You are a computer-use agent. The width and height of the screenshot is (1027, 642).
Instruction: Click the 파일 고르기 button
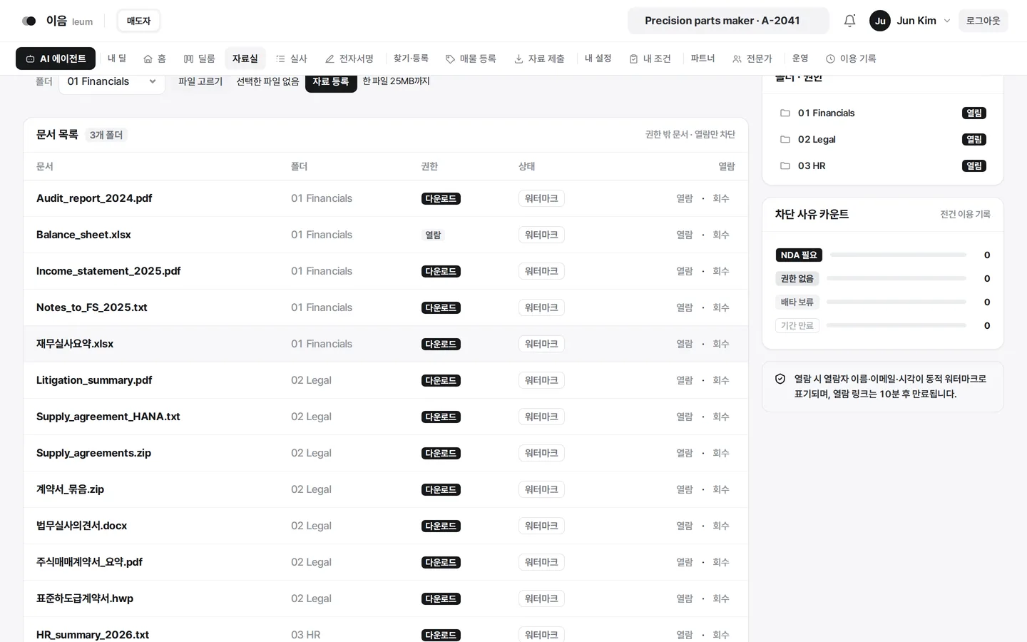tap(200, 81)
